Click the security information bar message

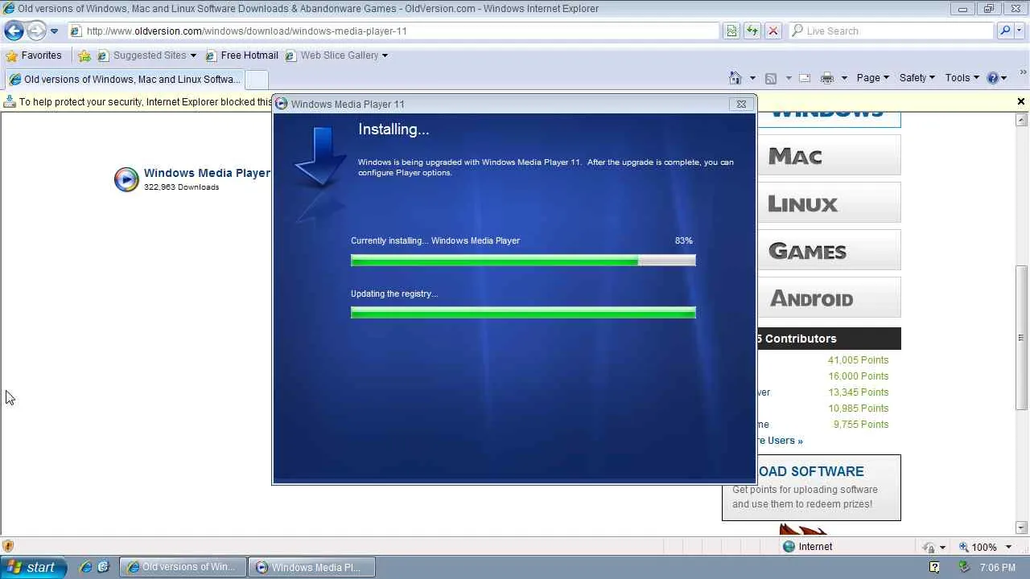[x=145, y=102]
